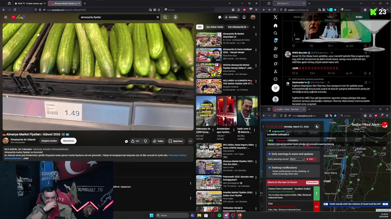Like the video showing 107 likes
This screenshot has width=391, height=219.
[135, 141]
